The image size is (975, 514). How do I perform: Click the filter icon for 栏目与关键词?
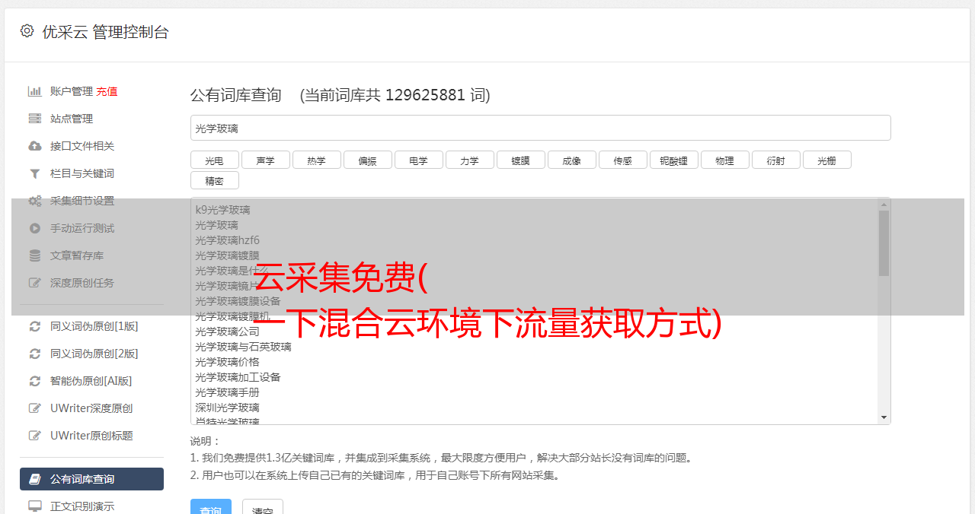(x=34, y=173)
